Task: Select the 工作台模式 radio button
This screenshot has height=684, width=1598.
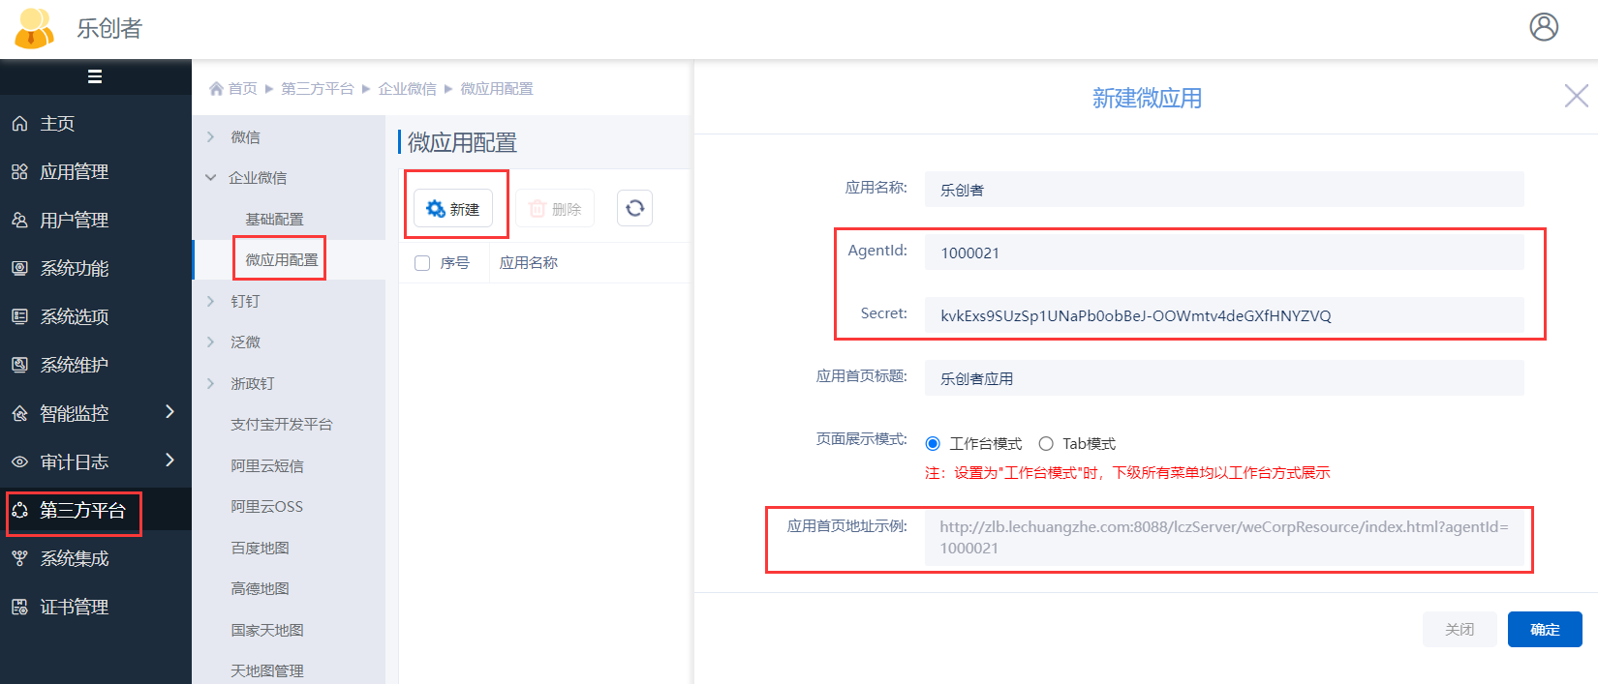Action: tap(933, 444)
